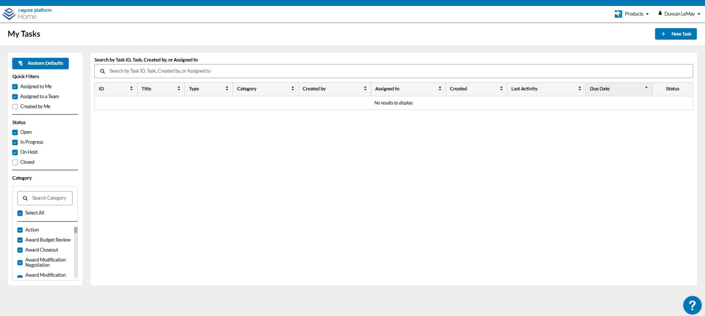Focus the Search Category input field
The height and width of the screenshot is (316, 705).
[45, 198]
